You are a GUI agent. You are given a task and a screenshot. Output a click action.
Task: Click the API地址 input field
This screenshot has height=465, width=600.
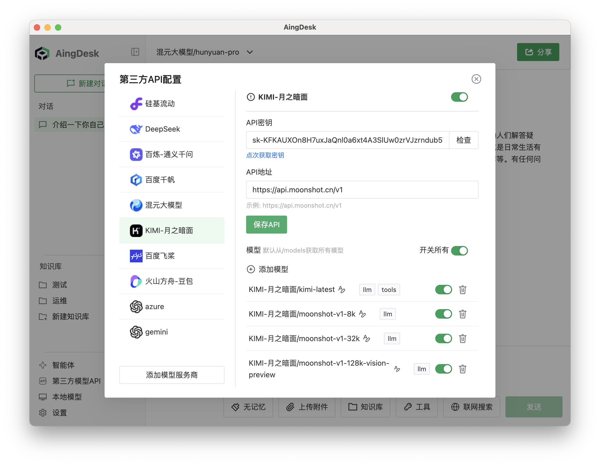tap(362, 190)
